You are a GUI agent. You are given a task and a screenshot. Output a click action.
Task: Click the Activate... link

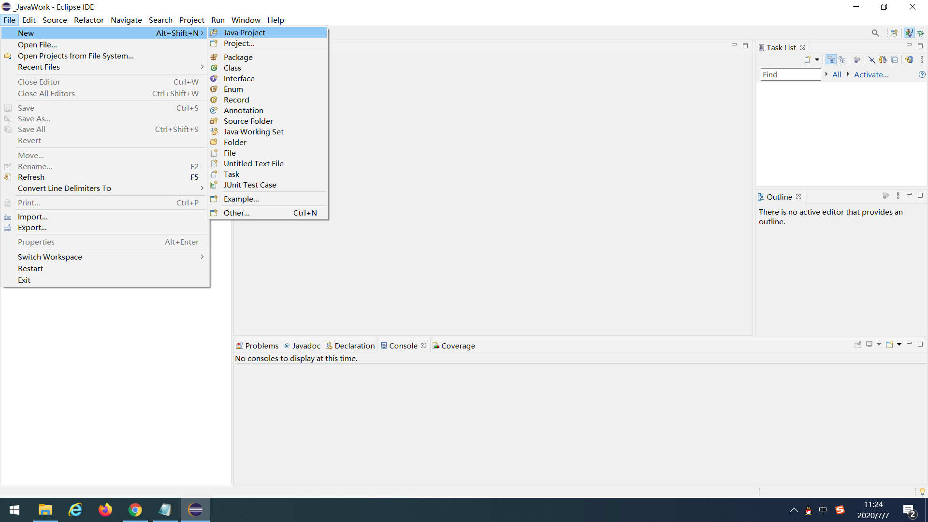click(x=871, y=74)
